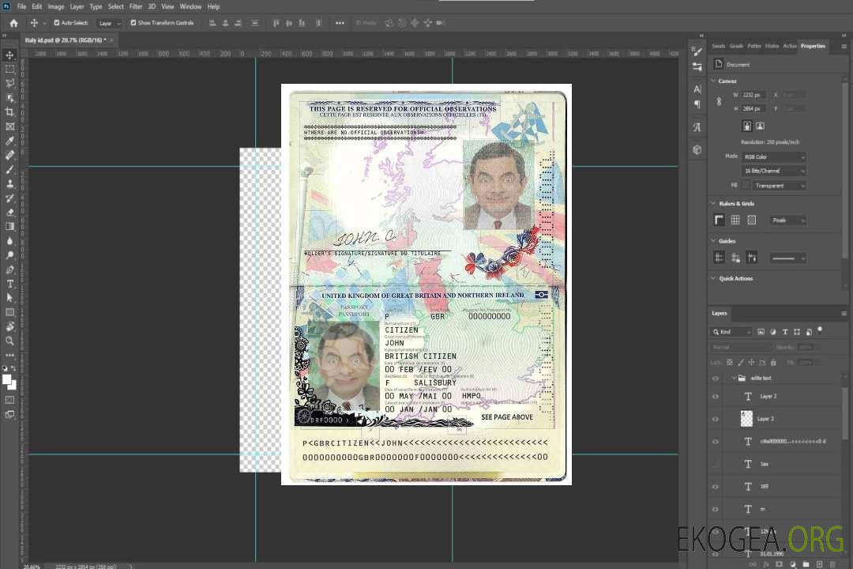
Task: Hide the 169 text layer
Action: click(x=716, y=487)
